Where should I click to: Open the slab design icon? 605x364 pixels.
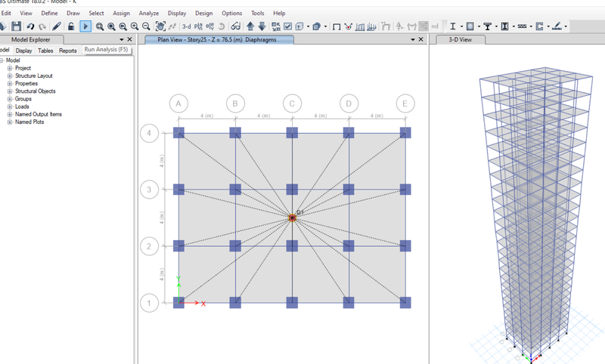pyautogui.click(x=557, y=26)
